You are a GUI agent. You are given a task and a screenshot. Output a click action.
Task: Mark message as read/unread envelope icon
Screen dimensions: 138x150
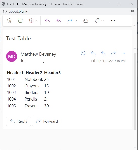coord(86,21)
